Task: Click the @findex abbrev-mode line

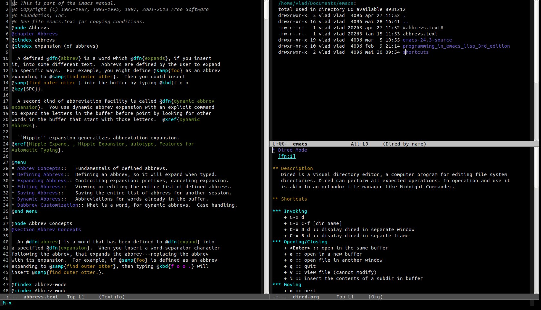Action: point(39,285)
